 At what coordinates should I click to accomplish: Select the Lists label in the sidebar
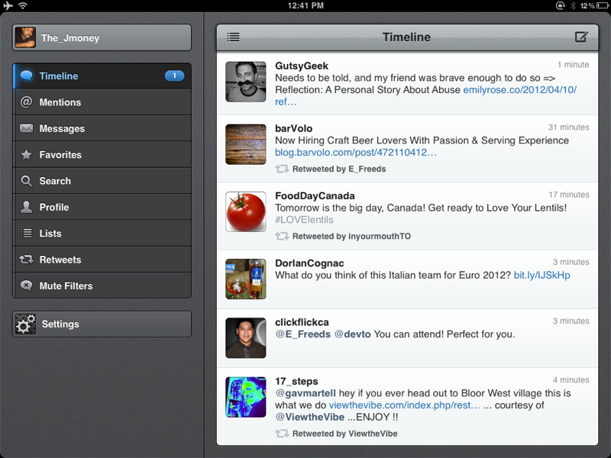pyautogui.click(x=50, y=234)
